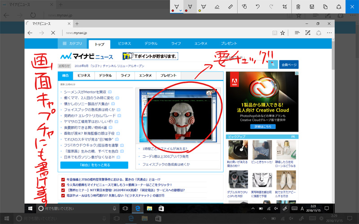Stop page loading in captured Edge window
359x224 pixels.
coord(53,33)
